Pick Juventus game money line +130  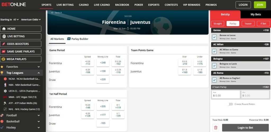(x=103, y=71)
